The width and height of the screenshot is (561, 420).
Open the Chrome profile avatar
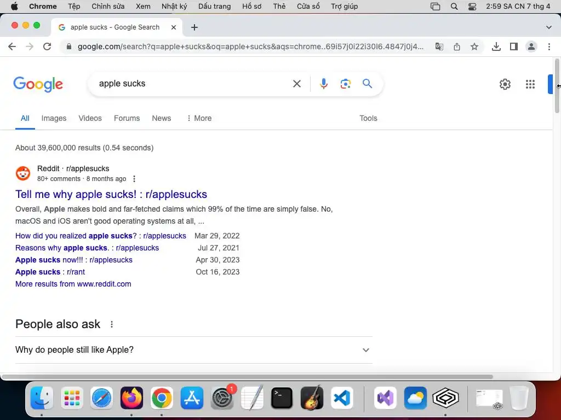531,46
